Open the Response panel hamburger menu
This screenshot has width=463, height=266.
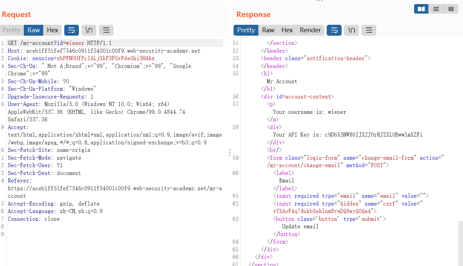click(369, 30)
